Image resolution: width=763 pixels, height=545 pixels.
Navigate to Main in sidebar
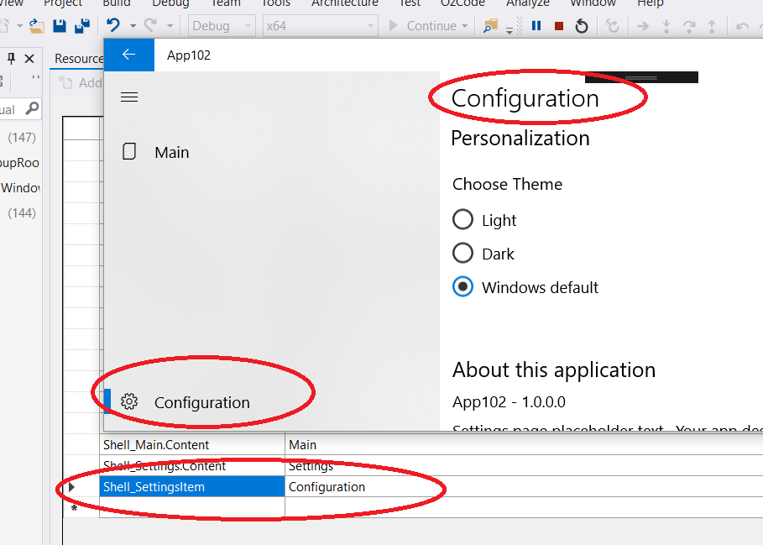coord(171,152)
